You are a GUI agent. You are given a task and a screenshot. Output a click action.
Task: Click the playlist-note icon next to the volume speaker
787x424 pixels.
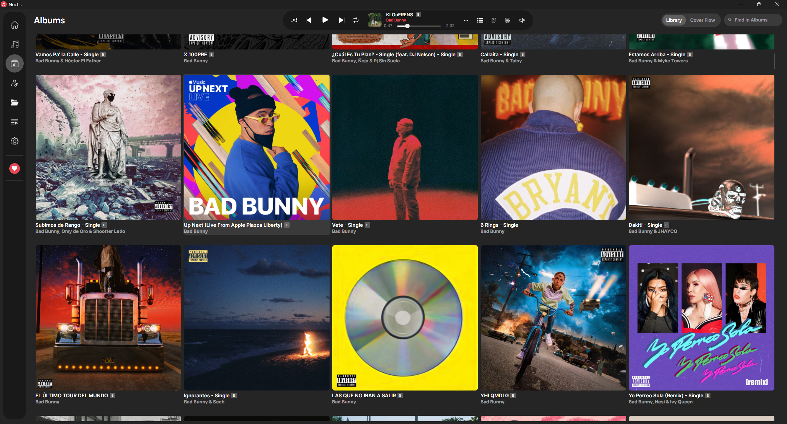coord(508,20)
